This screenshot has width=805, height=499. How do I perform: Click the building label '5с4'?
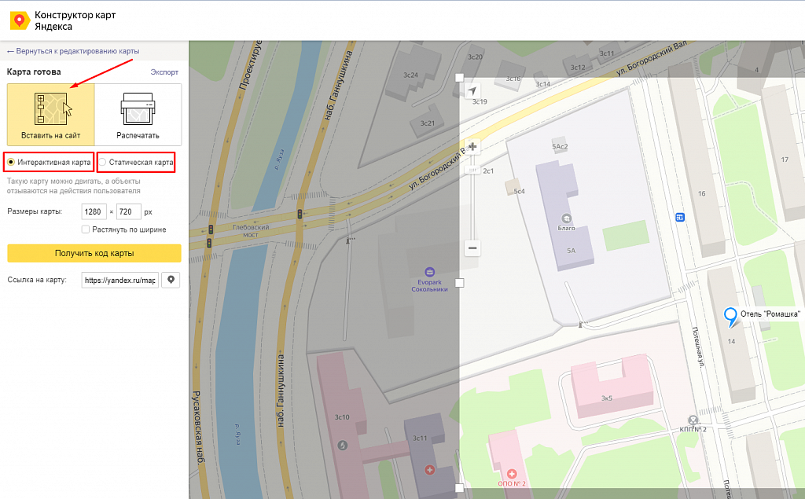(x=519, y=192)
